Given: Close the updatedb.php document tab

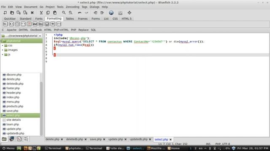Looking at the screenshot, I should coord(150,139).
